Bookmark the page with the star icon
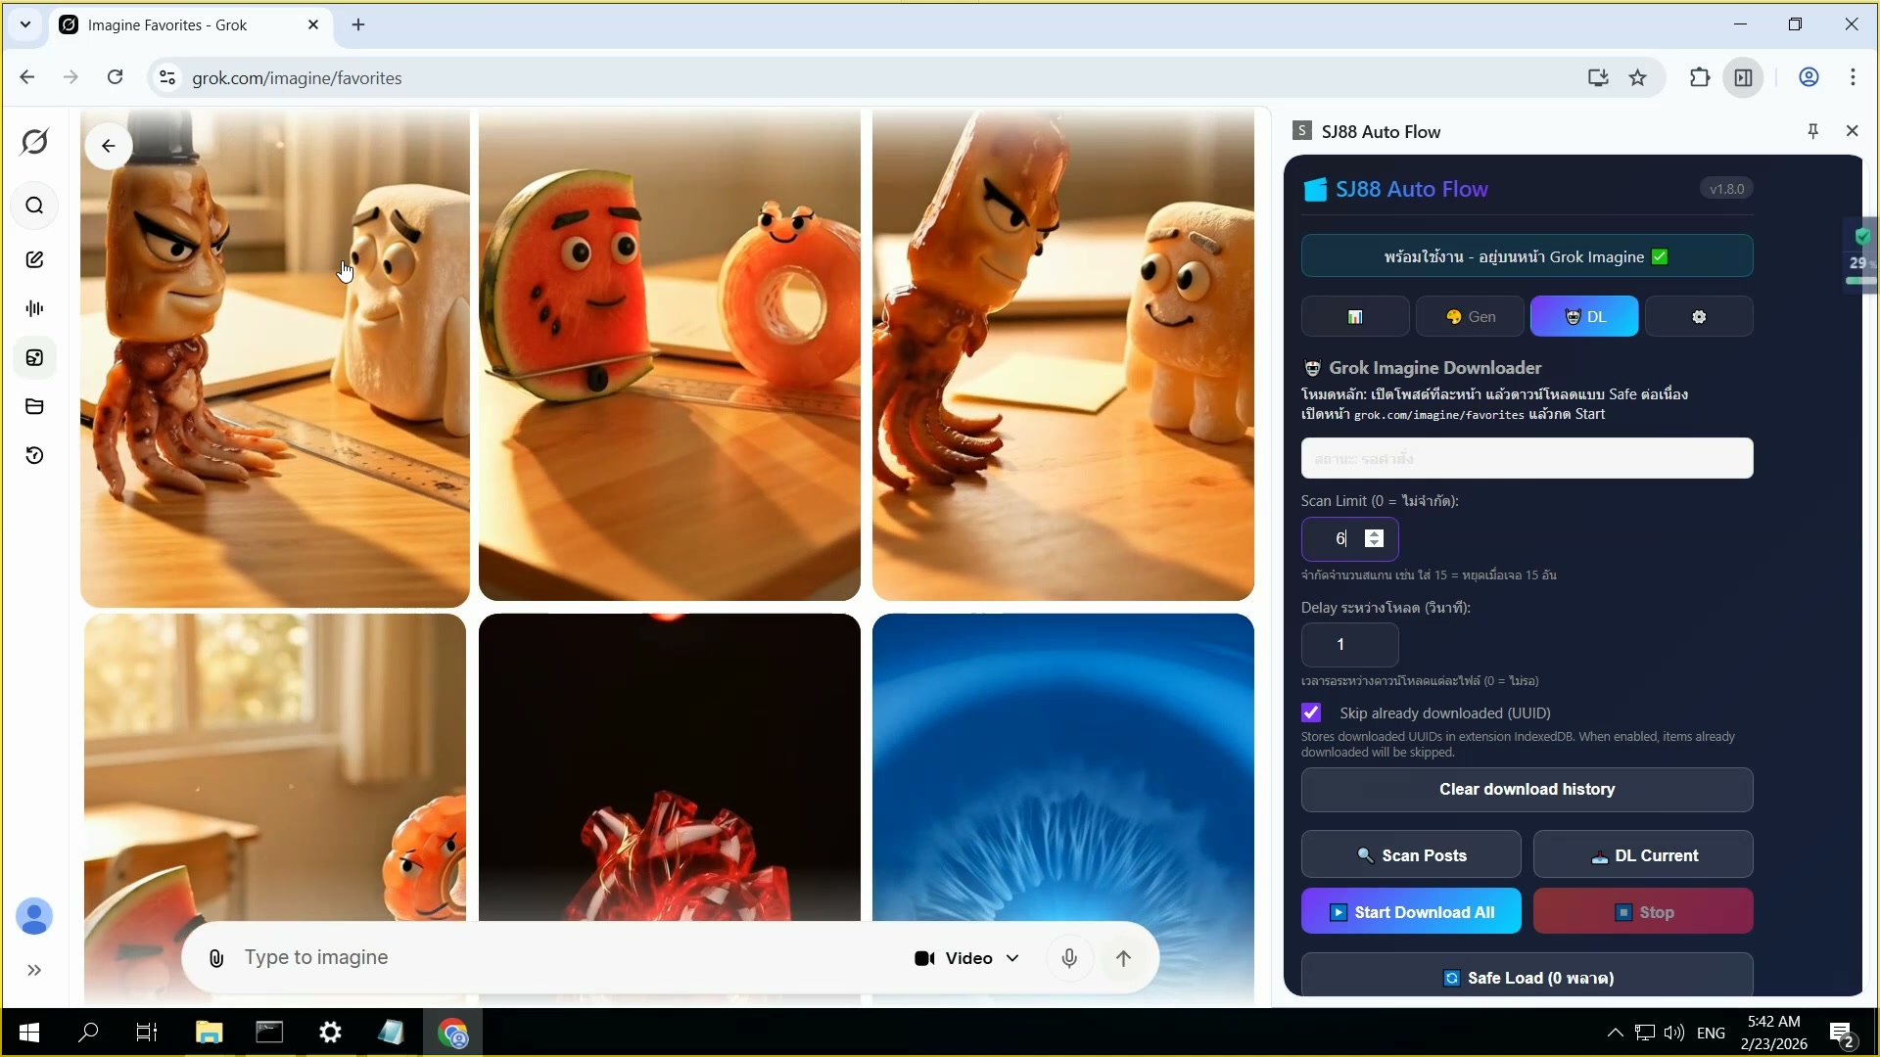The image size is (1880, 1057). (1638, 78)
